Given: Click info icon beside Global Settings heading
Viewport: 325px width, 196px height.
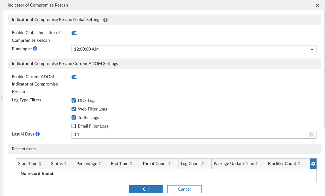Looking at the screenshot, I should pos(106,20).
